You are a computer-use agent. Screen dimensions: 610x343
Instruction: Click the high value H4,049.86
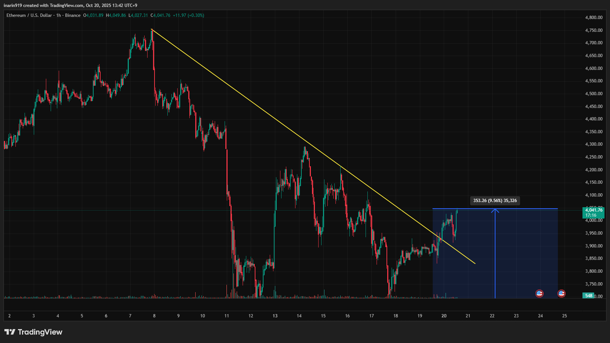point(116,15)
